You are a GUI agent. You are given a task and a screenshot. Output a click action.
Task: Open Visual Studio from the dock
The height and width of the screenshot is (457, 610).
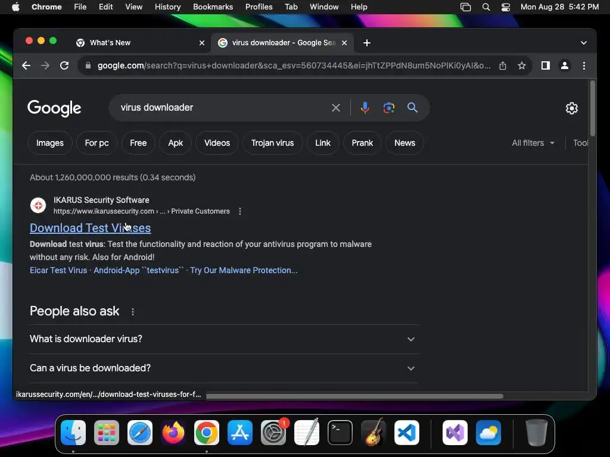(455, 432)
